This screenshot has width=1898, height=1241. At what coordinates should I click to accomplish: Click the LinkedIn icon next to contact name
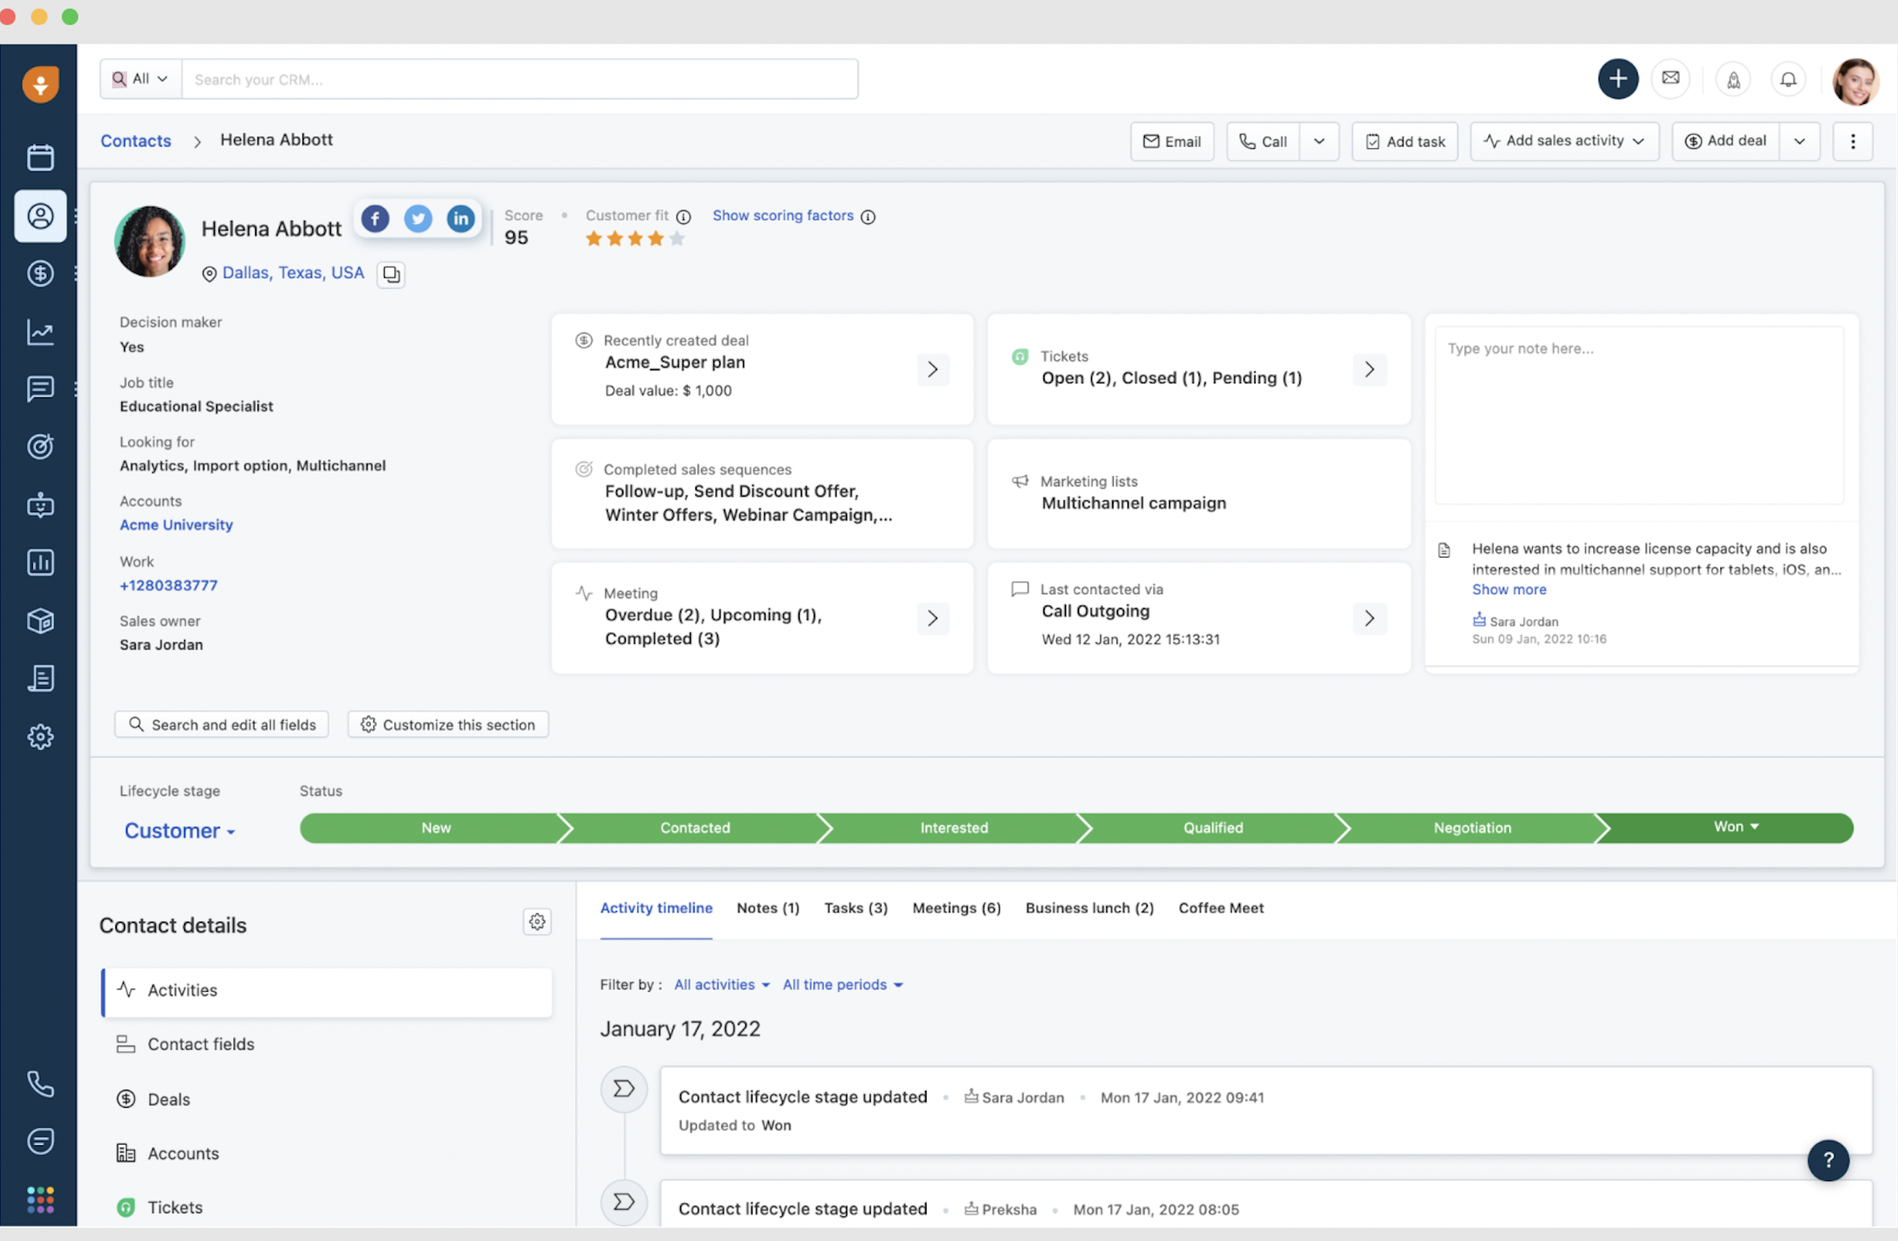pos(460,219)
